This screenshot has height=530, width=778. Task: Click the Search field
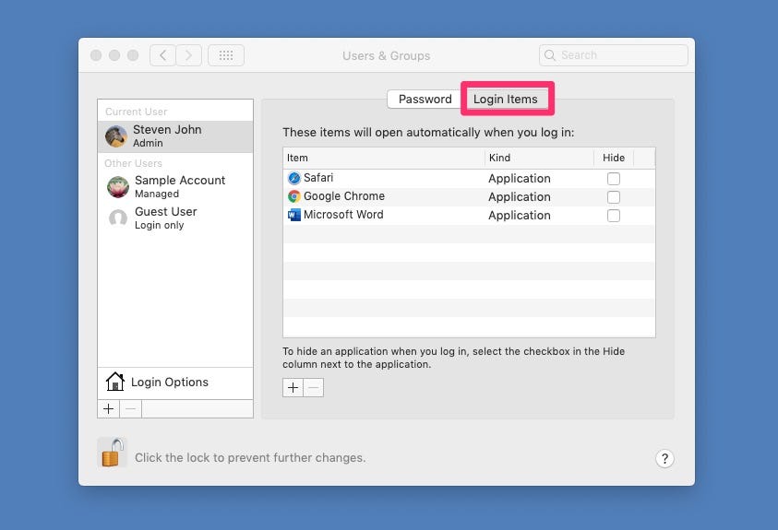pyautogui.click(x=614, y=55)
